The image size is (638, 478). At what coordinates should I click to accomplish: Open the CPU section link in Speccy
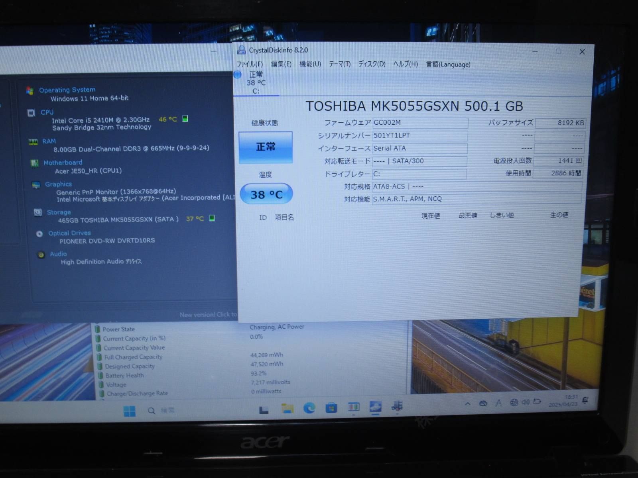pyautogui.click(x=47, y=112)
